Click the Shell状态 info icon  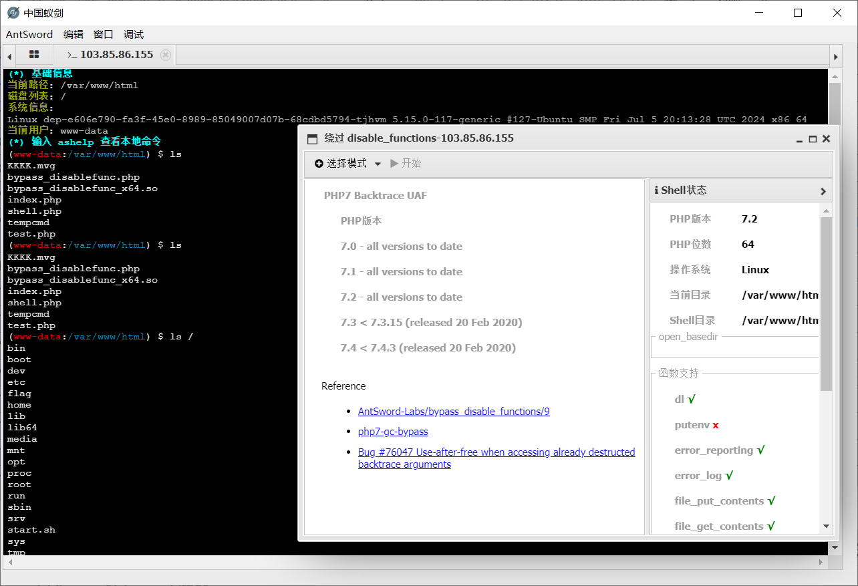click(x=656, y=190)
